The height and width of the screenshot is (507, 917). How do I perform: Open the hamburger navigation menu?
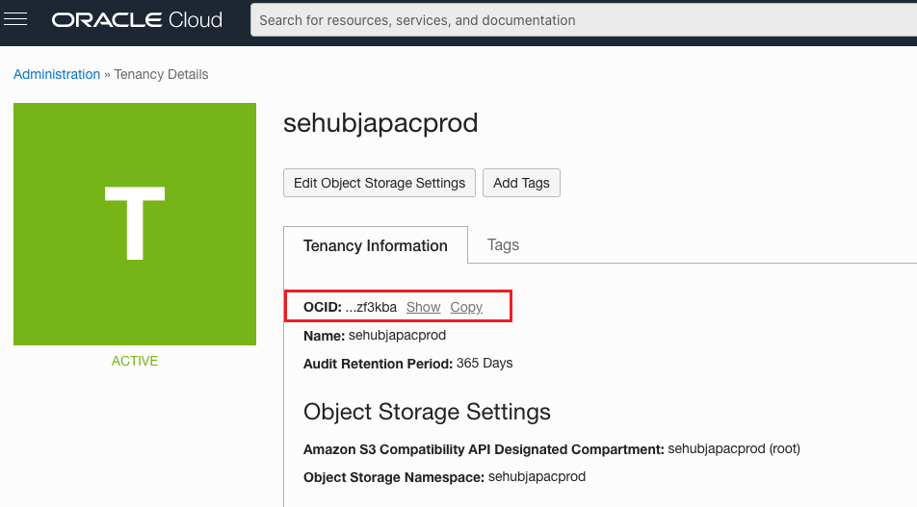click(16, 19)
